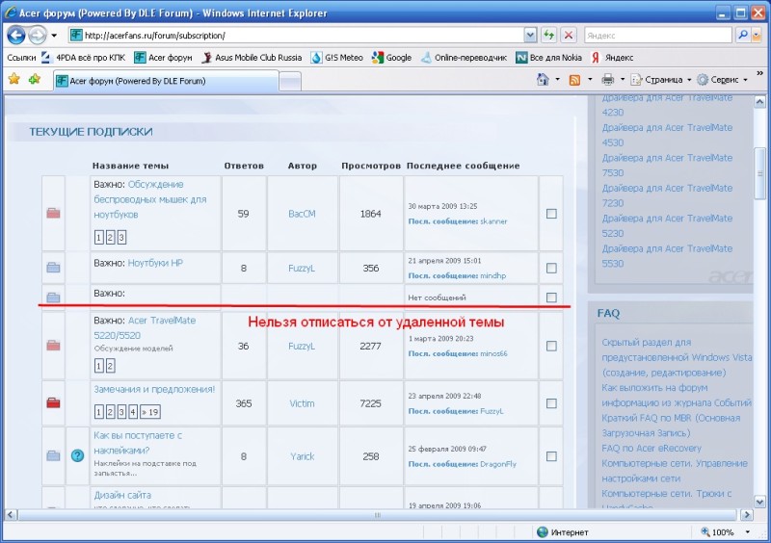Open recent pages dropdown next to Forward

(x=54, y=36)
